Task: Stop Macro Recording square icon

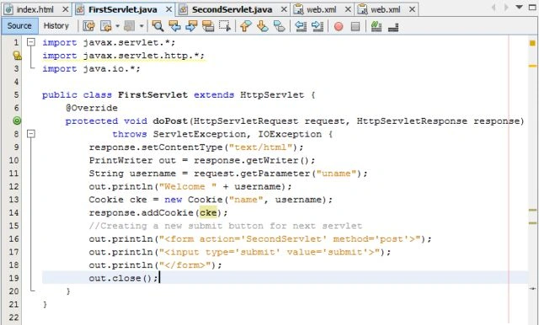Action: pyautogui.click(x=355, y=26)
